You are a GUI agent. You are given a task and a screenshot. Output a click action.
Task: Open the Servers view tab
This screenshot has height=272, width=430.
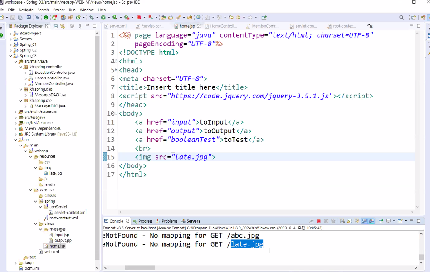191,221
